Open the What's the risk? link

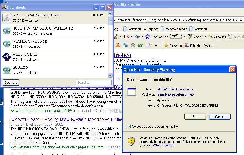[x=164, y=145]
